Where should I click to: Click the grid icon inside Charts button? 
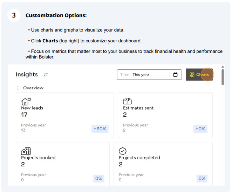(x=192, y=75)
